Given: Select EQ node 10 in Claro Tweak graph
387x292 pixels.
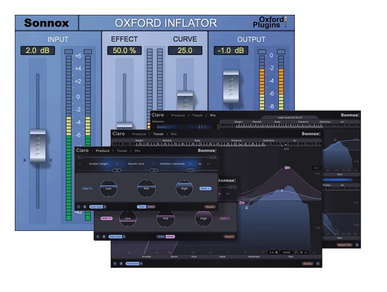Looking at the screenshot, I should 246,208.
